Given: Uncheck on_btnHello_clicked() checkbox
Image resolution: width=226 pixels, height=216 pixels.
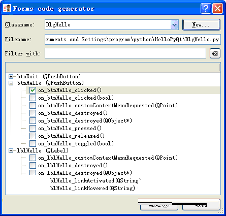Looking at the screenshot, I should tap(33, 90).
